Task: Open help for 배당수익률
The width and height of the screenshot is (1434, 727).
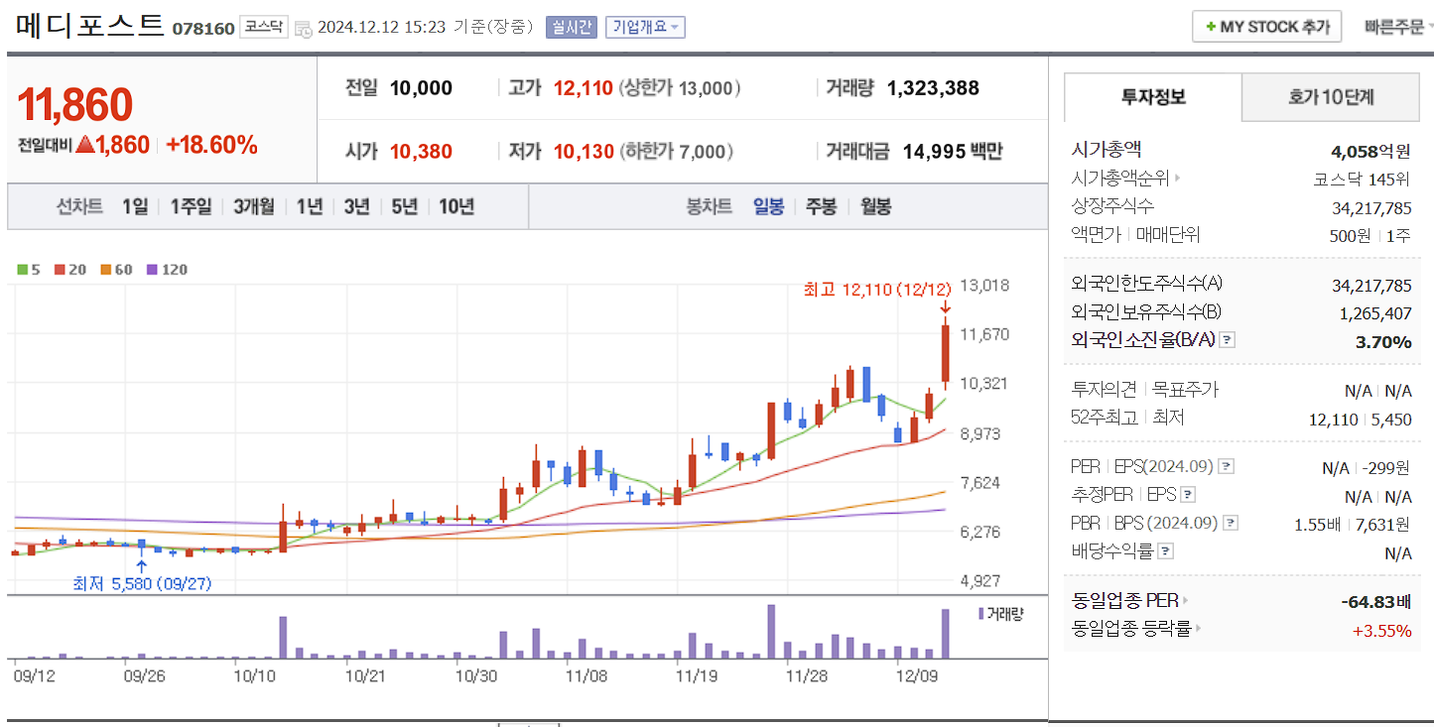Action: tap(1165, 550)
